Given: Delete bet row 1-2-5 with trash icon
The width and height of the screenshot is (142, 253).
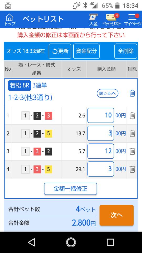Looking at the screenshot, I should coord(132,133).
